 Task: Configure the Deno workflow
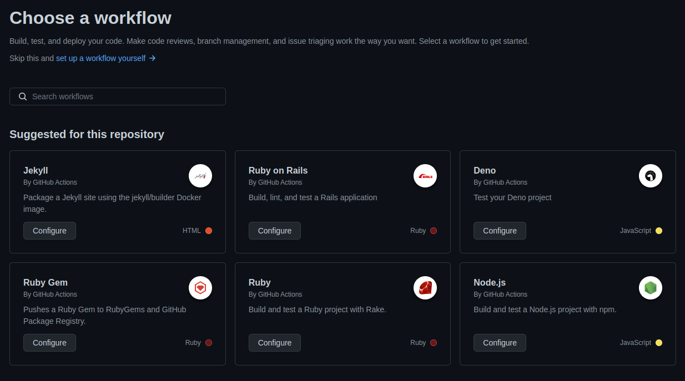(x=500, y=231)
